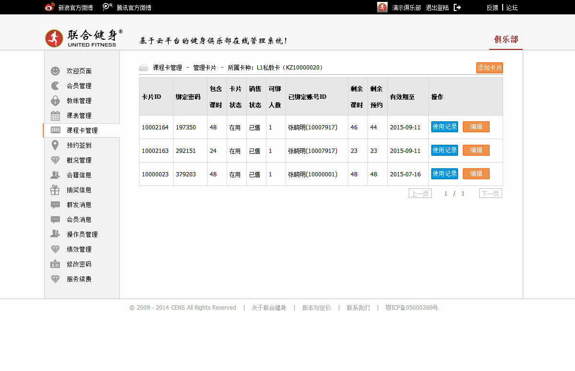This screenshot has width=575, height=371.
Task: Click 编辑 for card 10000023
Action: (476, 174)
